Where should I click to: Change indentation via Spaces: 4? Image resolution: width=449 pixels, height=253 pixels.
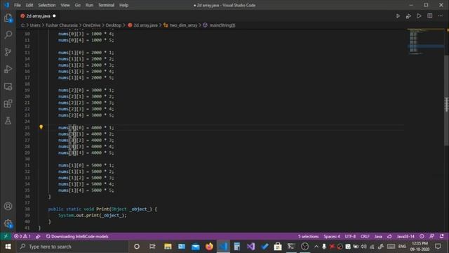[332, 236]
